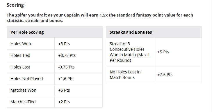
Task: Select the -0.75 Pts Holes Lost value
Action: 66,67
